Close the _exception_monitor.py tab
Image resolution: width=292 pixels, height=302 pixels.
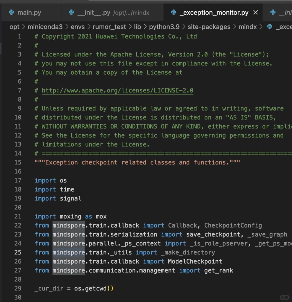pos(255,12)
